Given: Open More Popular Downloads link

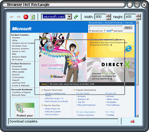Looking at the screenshot, I should (56, 101).
